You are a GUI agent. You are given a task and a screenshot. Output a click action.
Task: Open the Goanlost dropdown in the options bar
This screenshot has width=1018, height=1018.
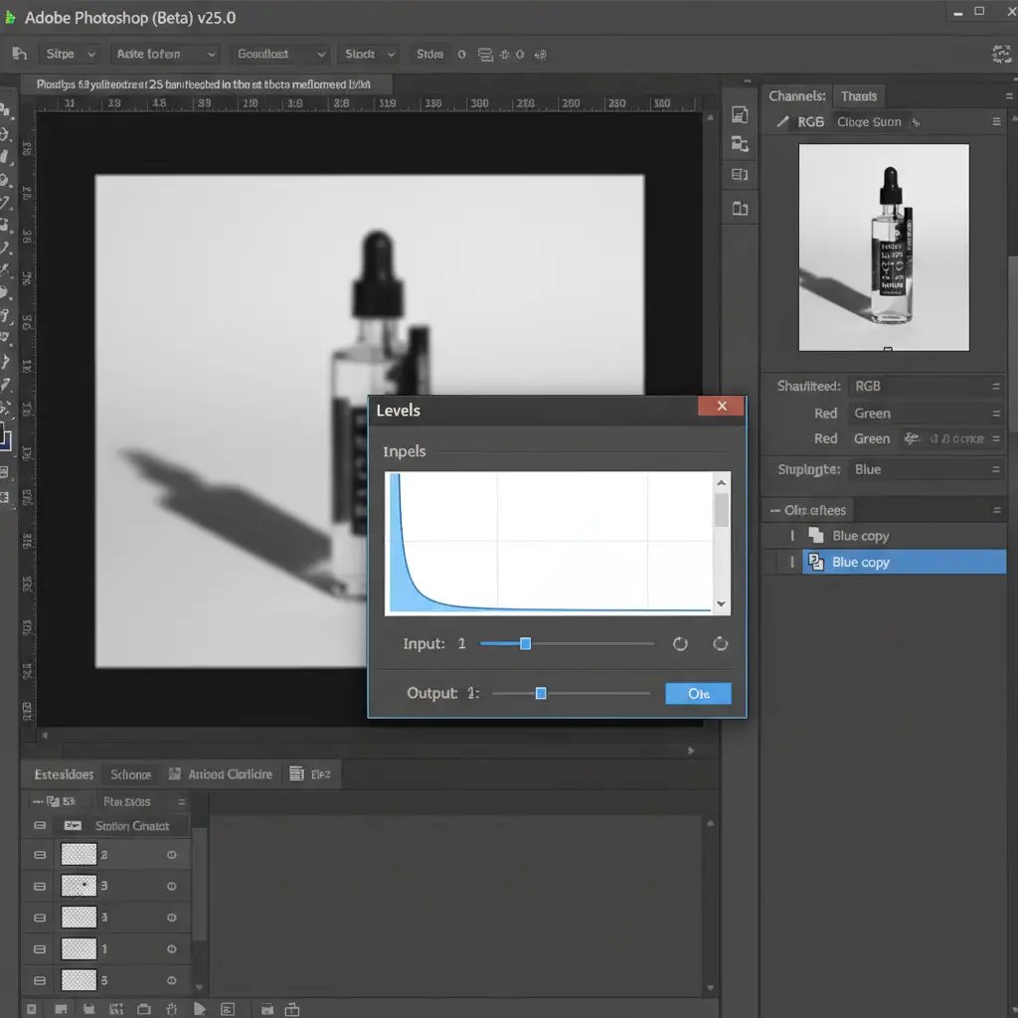point(279,54)
